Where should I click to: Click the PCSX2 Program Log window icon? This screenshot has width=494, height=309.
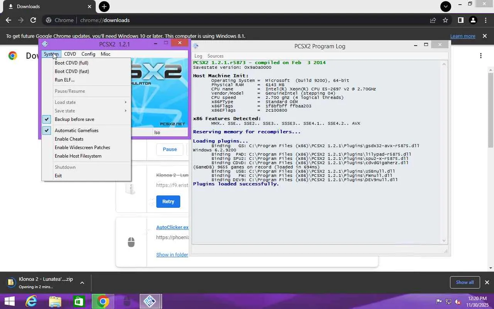(196, 46)
